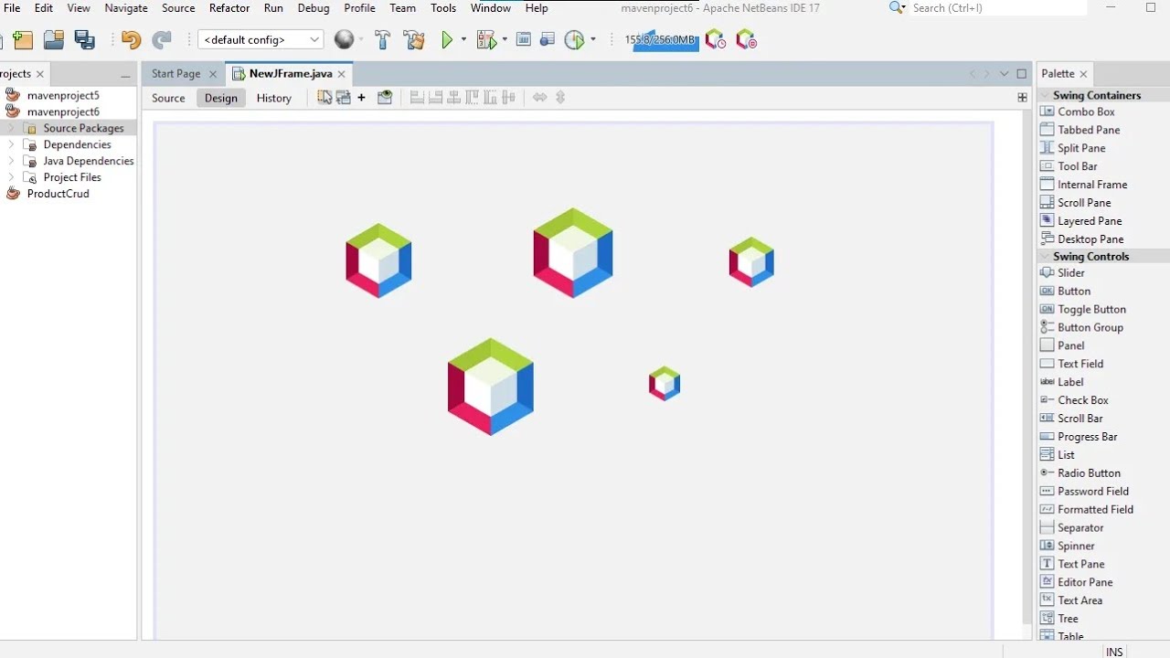Select Radio Button in the palette

pyautogui.click(x=1088, y=473)
